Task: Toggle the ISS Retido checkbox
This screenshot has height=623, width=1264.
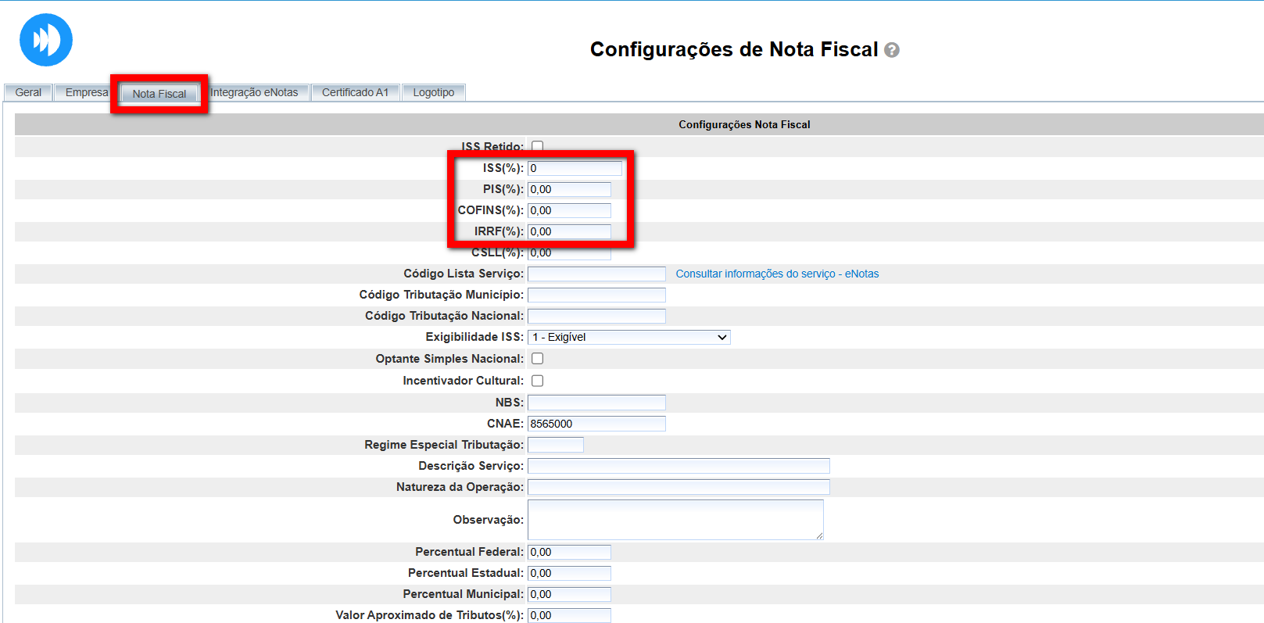Action: coord(537,146)
